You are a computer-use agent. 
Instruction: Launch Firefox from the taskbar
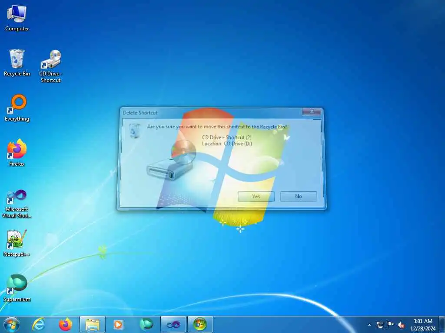[66, 324]
